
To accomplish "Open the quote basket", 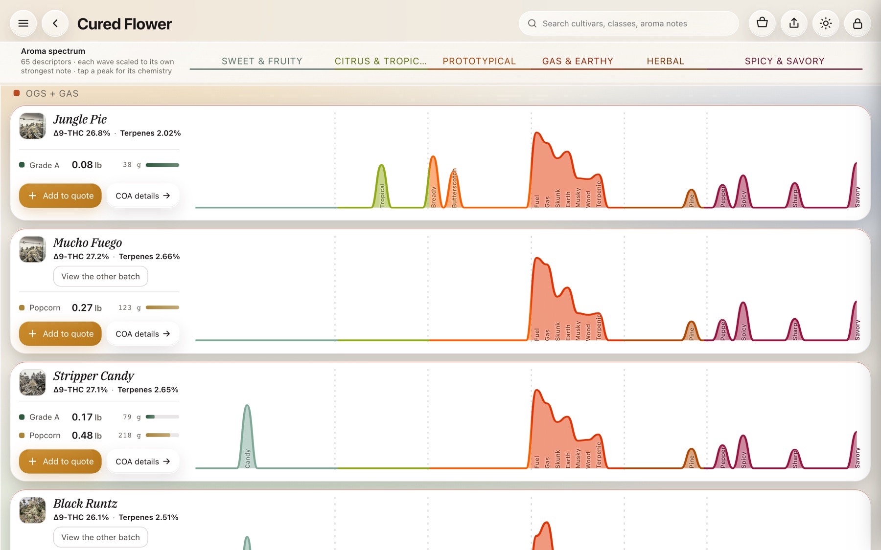I will [x=762, y=23].
